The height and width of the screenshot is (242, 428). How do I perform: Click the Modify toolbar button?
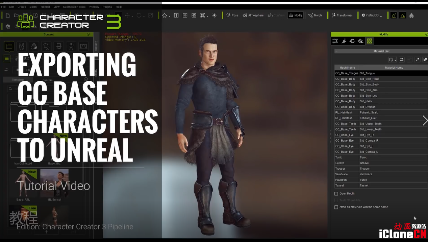coord(296,15)
